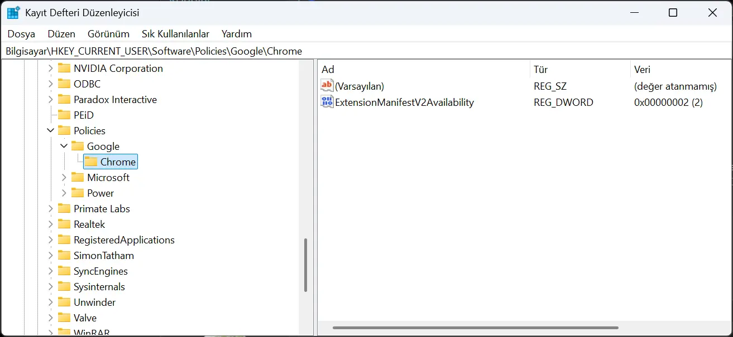Minimize the Kayıt Defteri Düzenleyicisi window

634,13
